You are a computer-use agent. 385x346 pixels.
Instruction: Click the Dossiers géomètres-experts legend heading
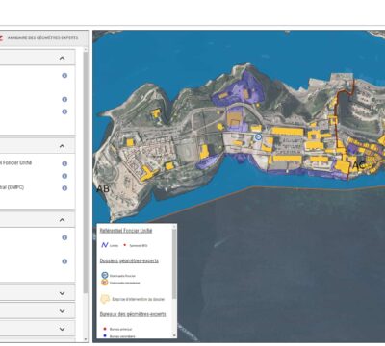click(129, 260)
